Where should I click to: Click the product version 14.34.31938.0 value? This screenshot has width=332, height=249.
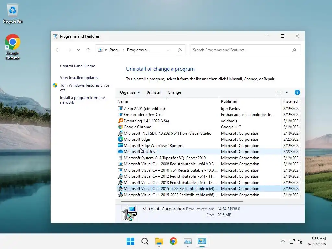(x=229, y=209)
